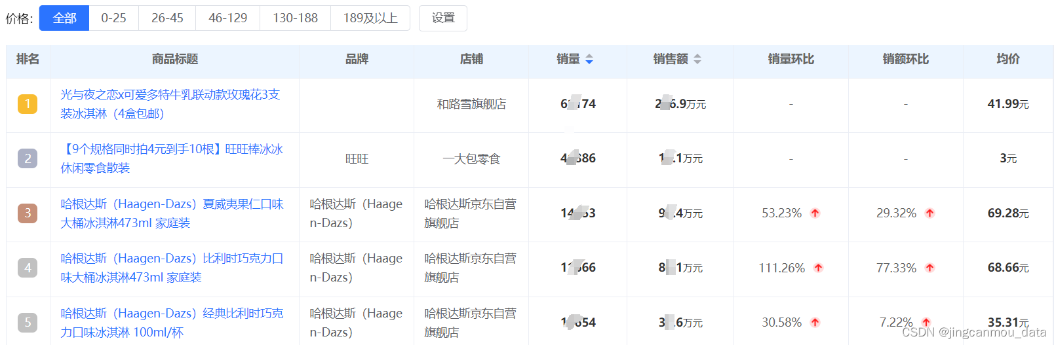Open the 设置 price settings
Image resolution: width=1056 pixels, height=345 pixels.
point(443,18)
